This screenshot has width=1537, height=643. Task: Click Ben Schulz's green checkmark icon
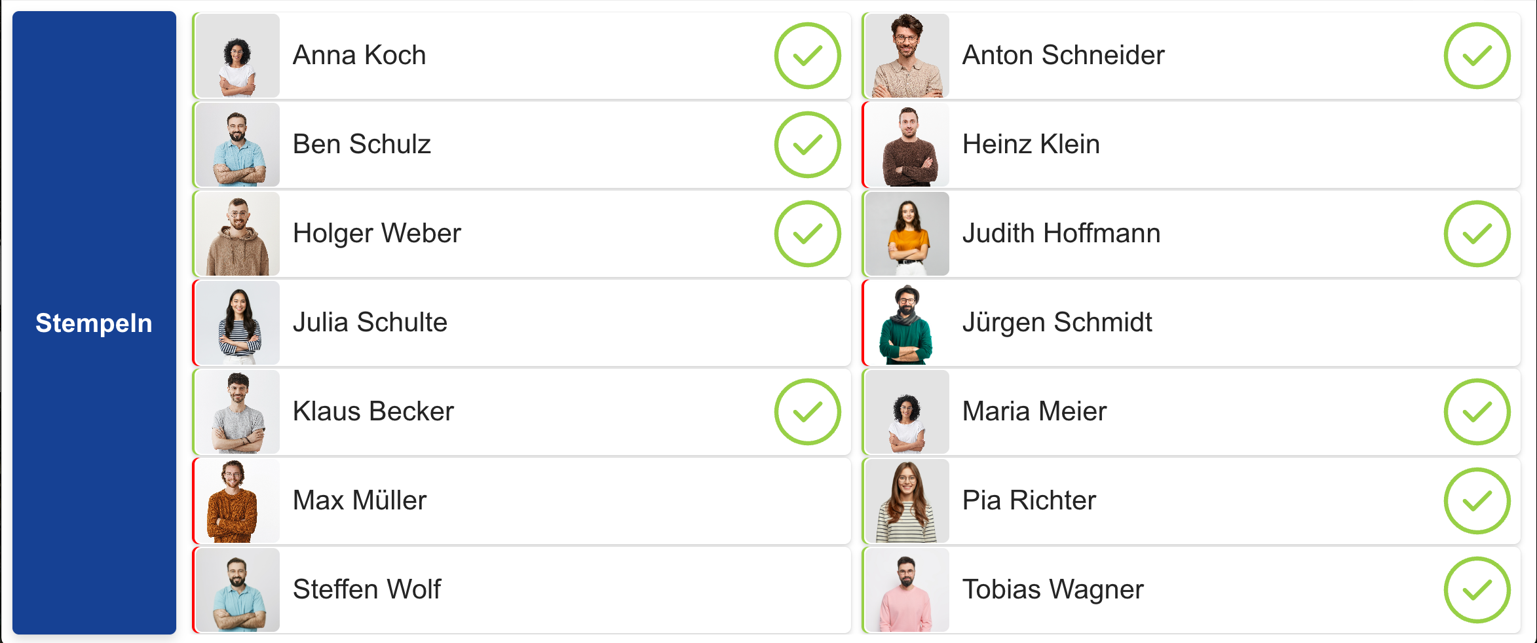tap(807, 145)
